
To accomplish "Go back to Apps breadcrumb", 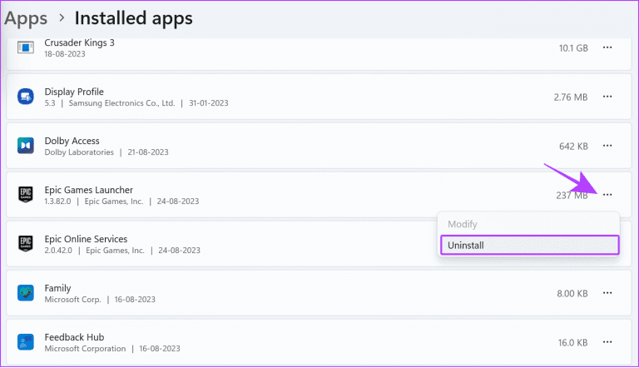I will 25,17.
